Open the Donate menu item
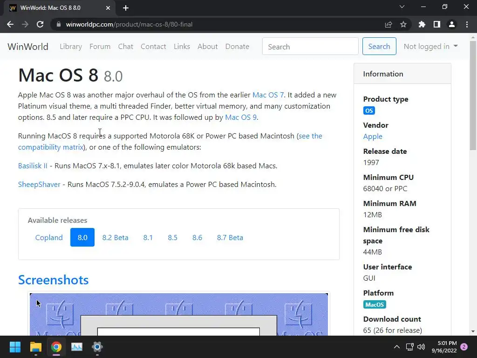477x358 pixels. 237,47
